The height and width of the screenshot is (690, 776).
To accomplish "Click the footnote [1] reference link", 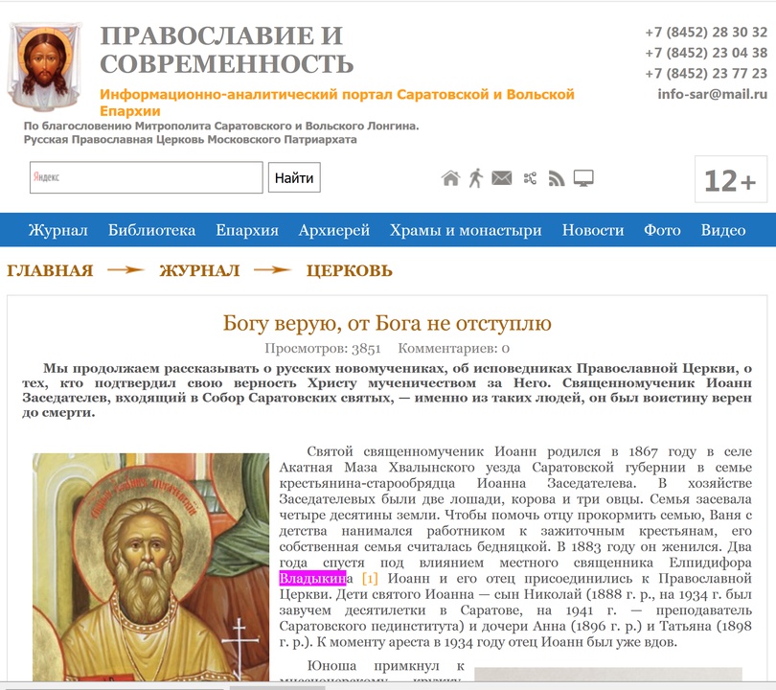I will (x=370, y=578).
